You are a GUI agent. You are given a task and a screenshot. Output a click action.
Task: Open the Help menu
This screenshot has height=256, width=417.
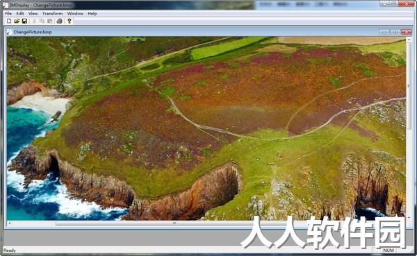tap(92, 14)
